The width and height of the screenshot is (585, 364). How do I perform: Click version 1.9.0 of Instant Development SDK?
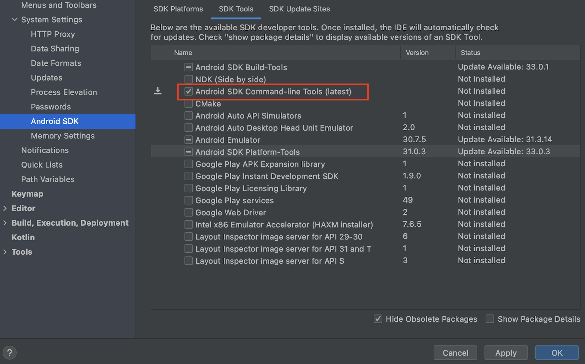(x=412, y=175)
